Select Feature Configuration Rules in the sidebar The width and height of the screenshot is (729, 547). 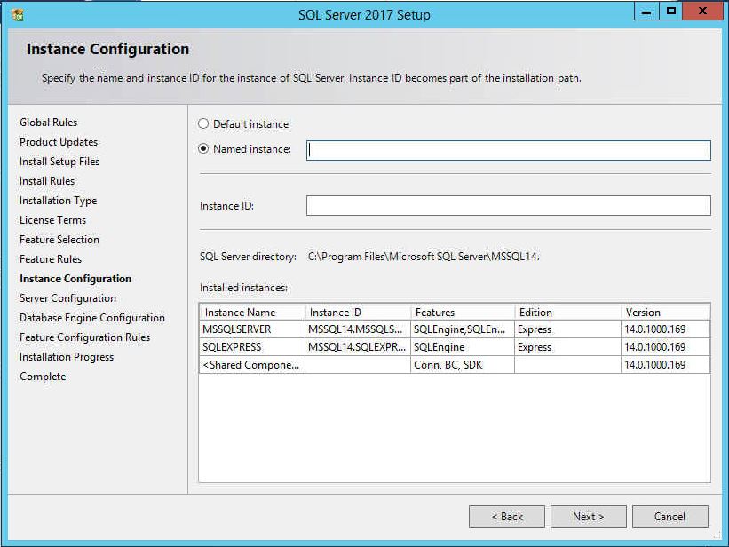click(x=84, y=337)
